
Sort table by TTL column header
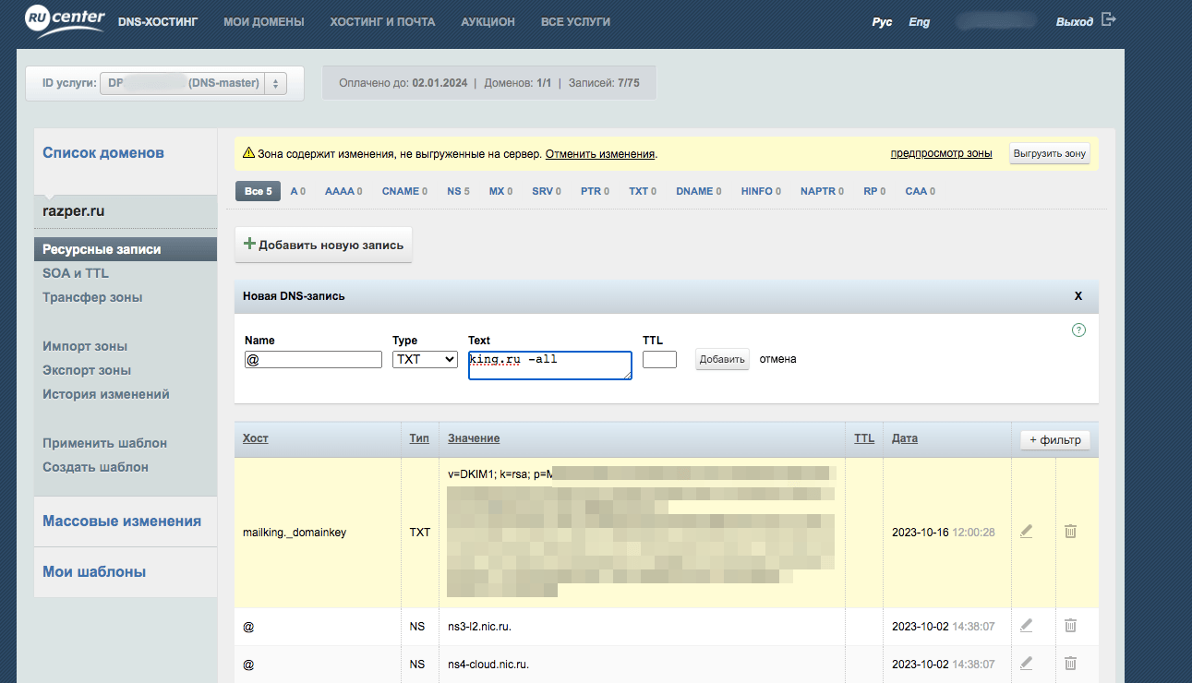[x=864, y=438]
